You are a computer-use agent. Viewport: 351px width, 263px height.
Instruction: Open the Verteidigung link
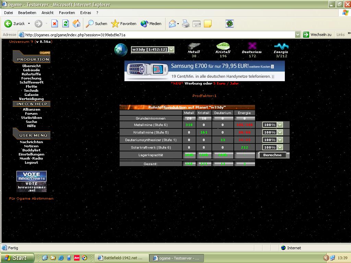[x=31, y=99]
